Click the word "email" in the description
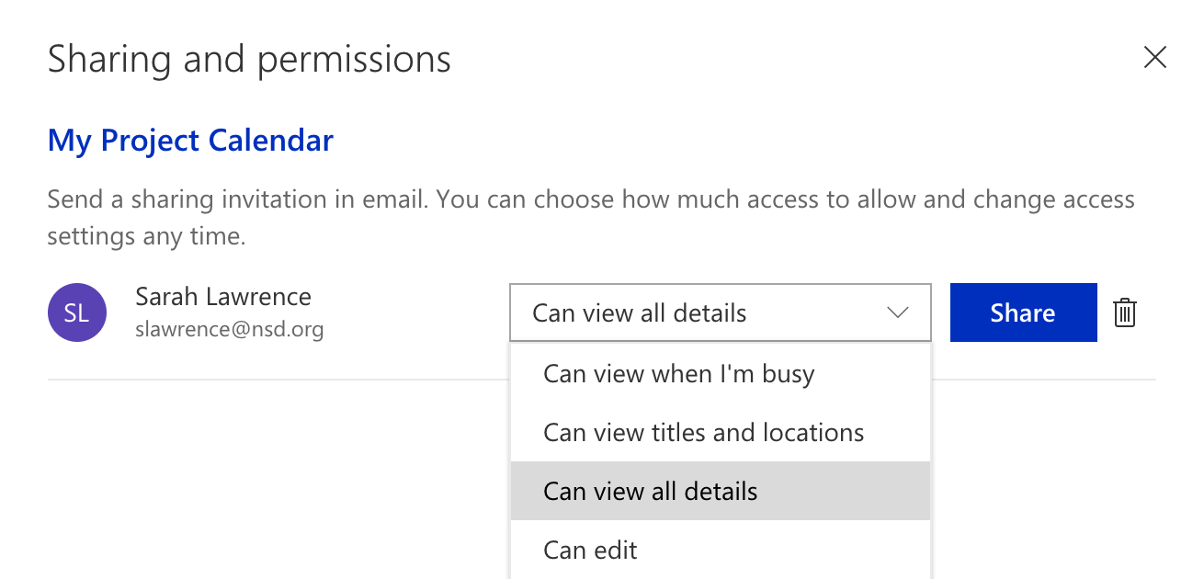Screen dimensions: 1204x579 396,199
